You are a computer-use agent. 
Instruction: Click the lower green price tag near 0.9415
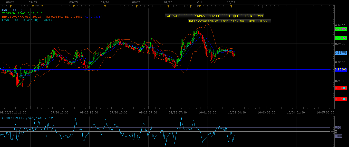341,38
